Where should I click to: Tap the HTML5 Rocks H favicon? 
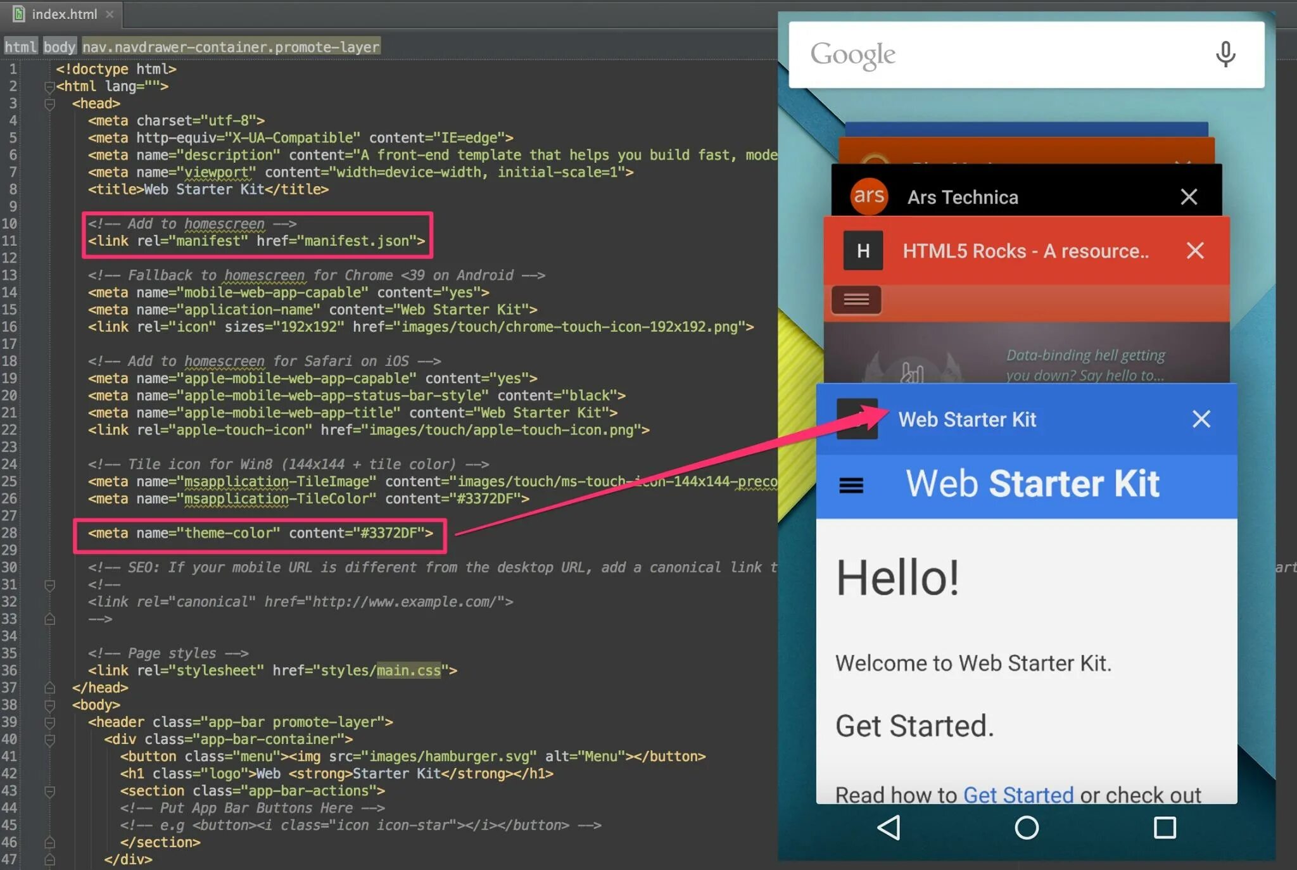(863, 251)
